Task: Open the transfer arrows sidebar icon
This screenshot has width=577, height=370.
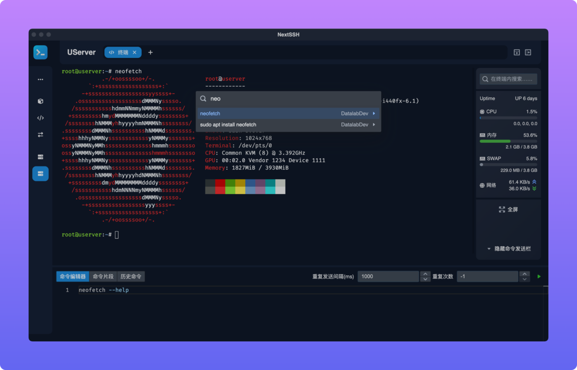Action: (x=41, y=134)
